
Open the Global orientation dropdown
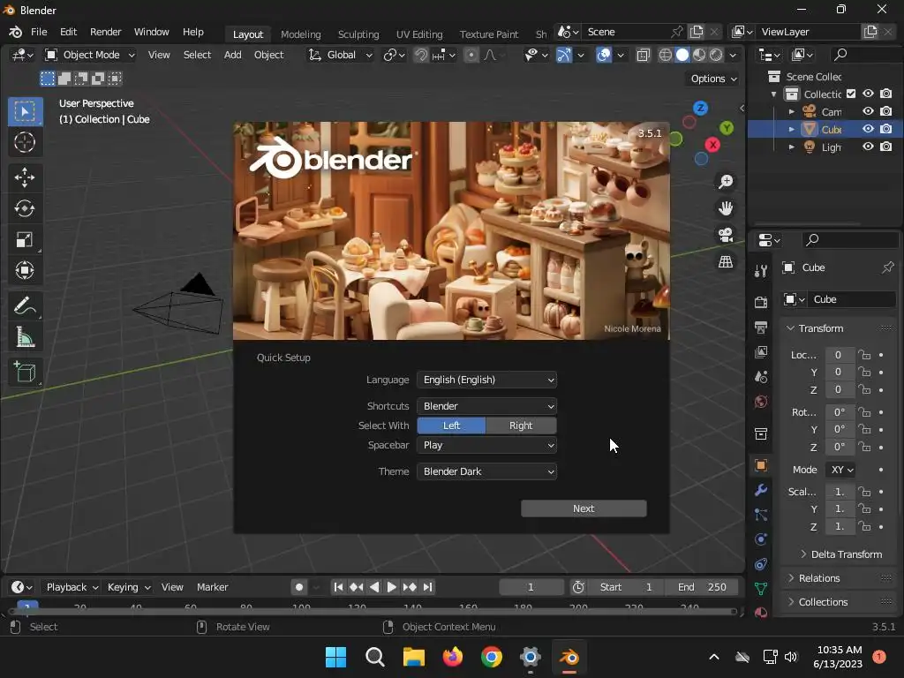click(341, 55)
